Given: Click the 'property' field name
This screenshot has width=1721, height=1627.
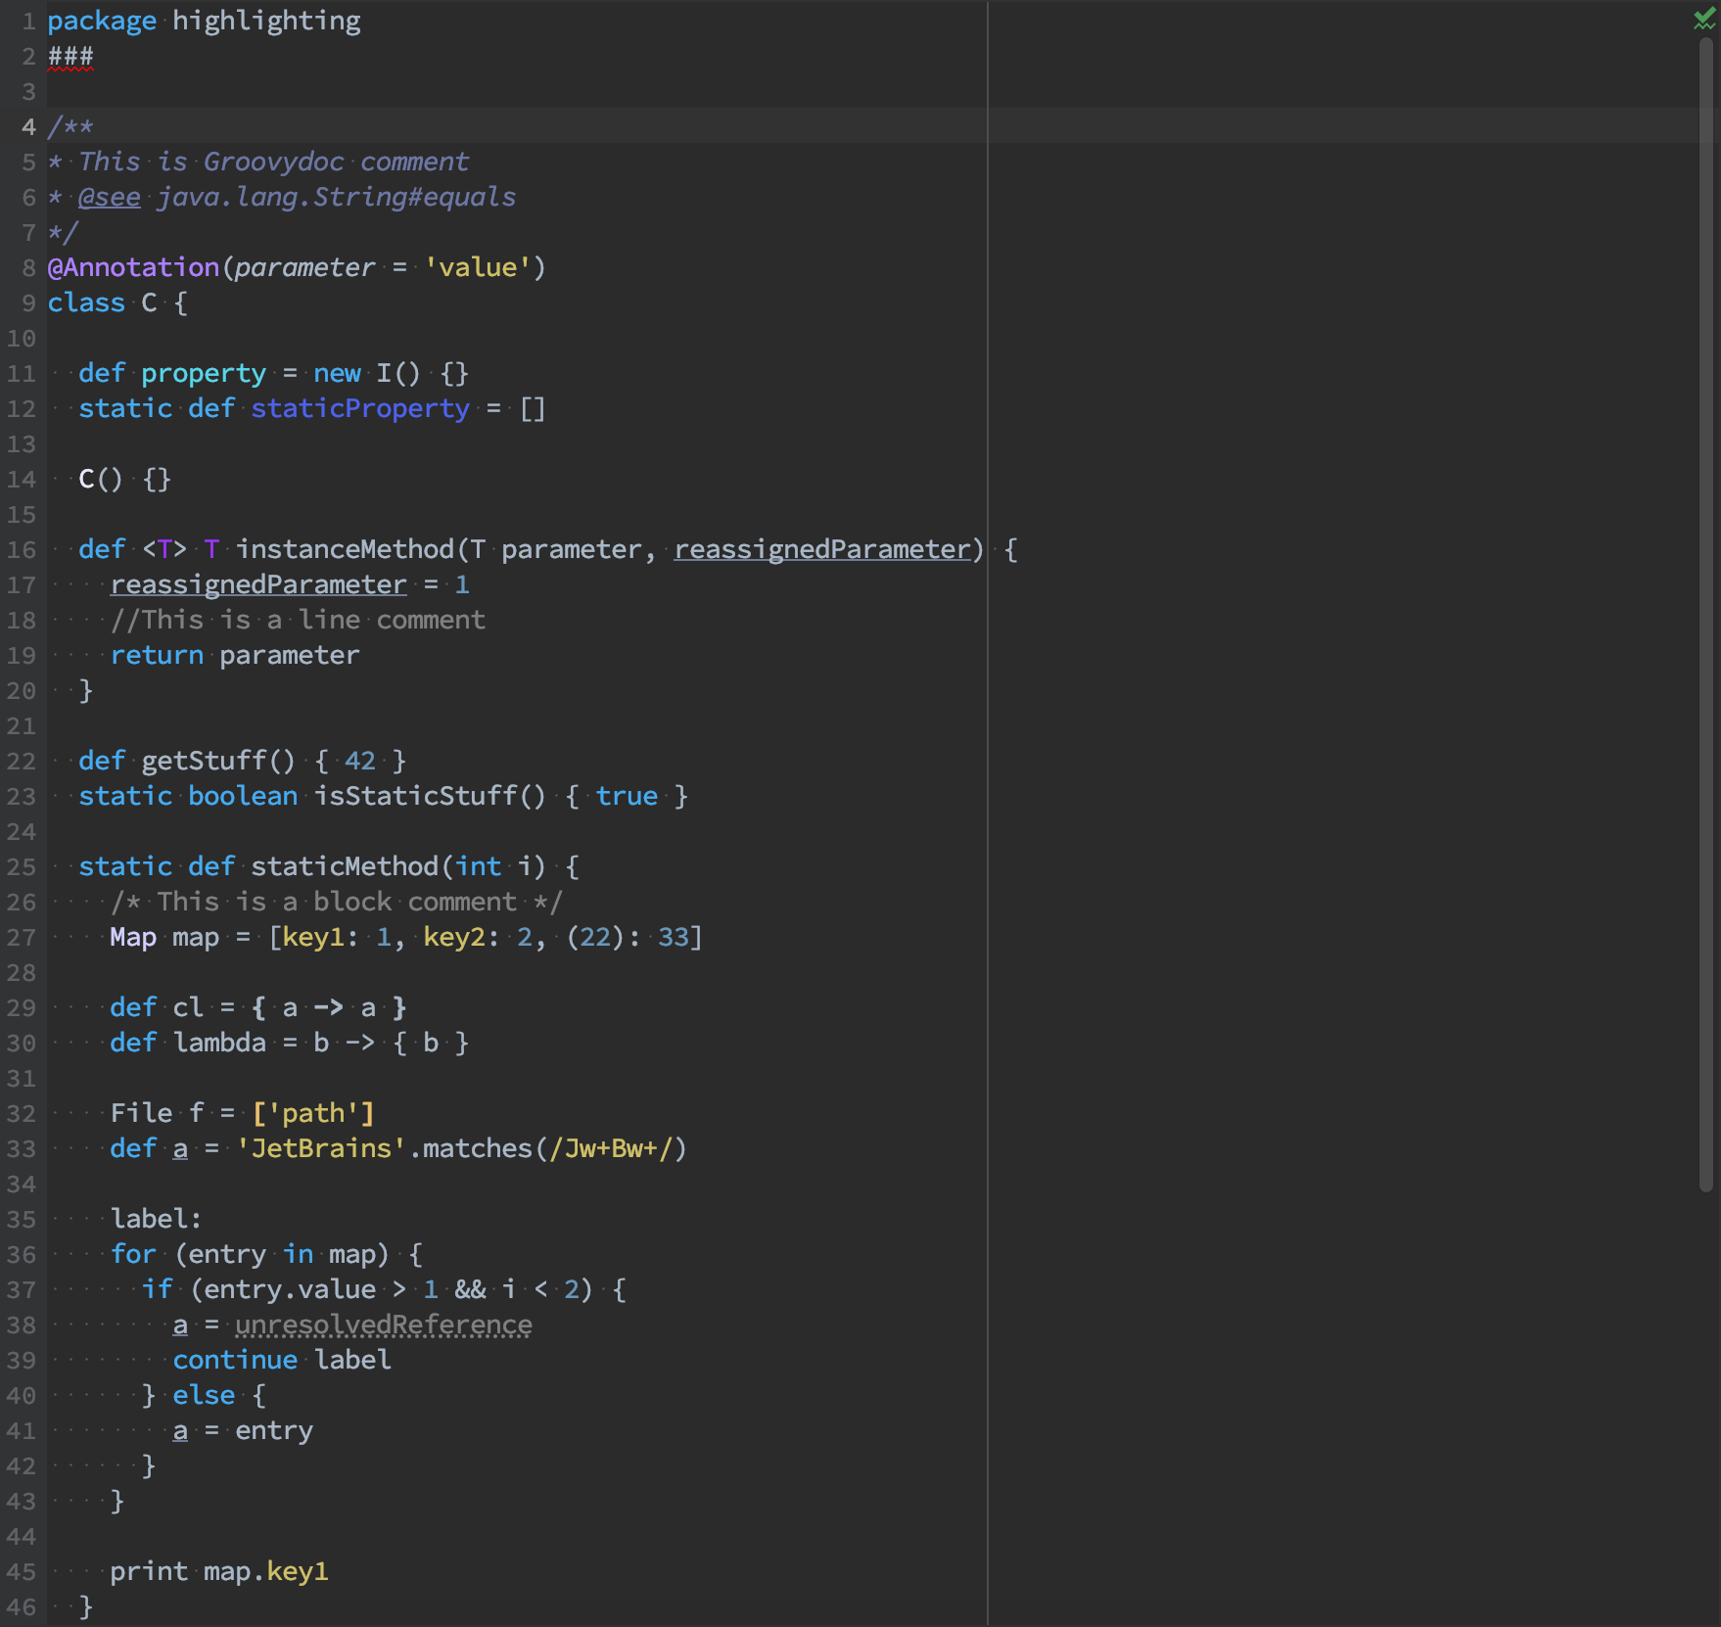Looking at the screenshot, I should point(204,373).
